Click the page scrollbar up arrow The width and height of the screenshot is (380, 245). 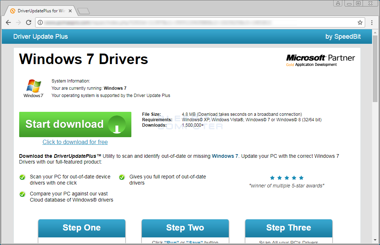pos(375,33)
